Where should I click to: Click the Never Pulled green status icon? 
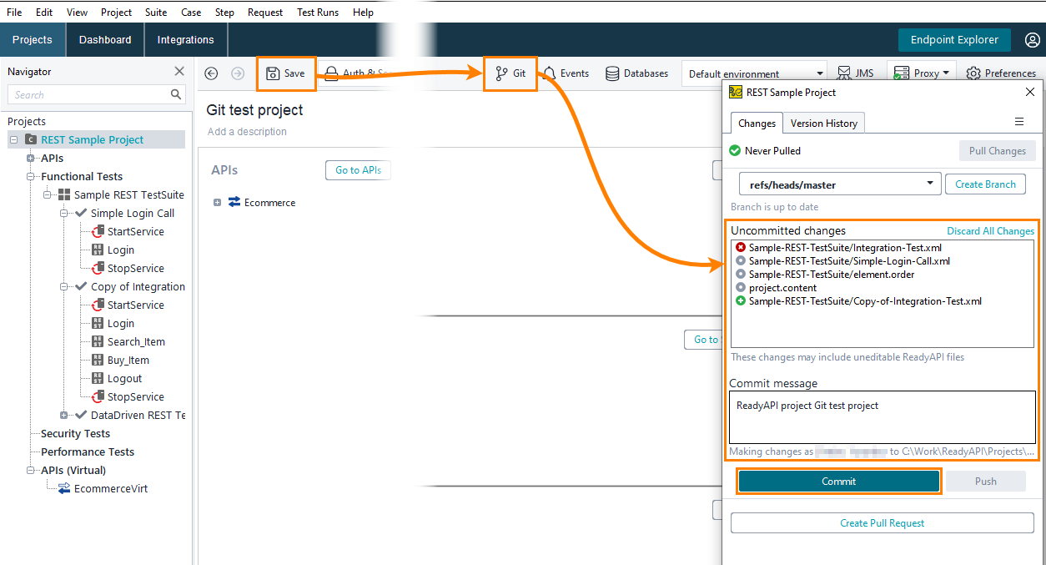735,150
